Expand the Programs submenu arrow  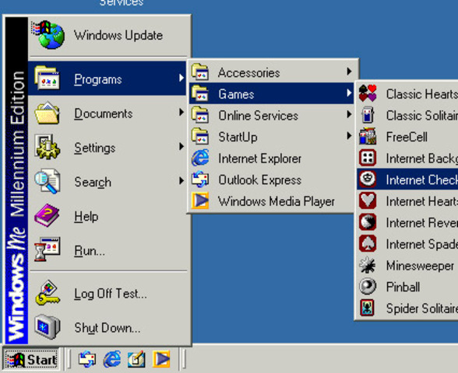pos(181,78)
